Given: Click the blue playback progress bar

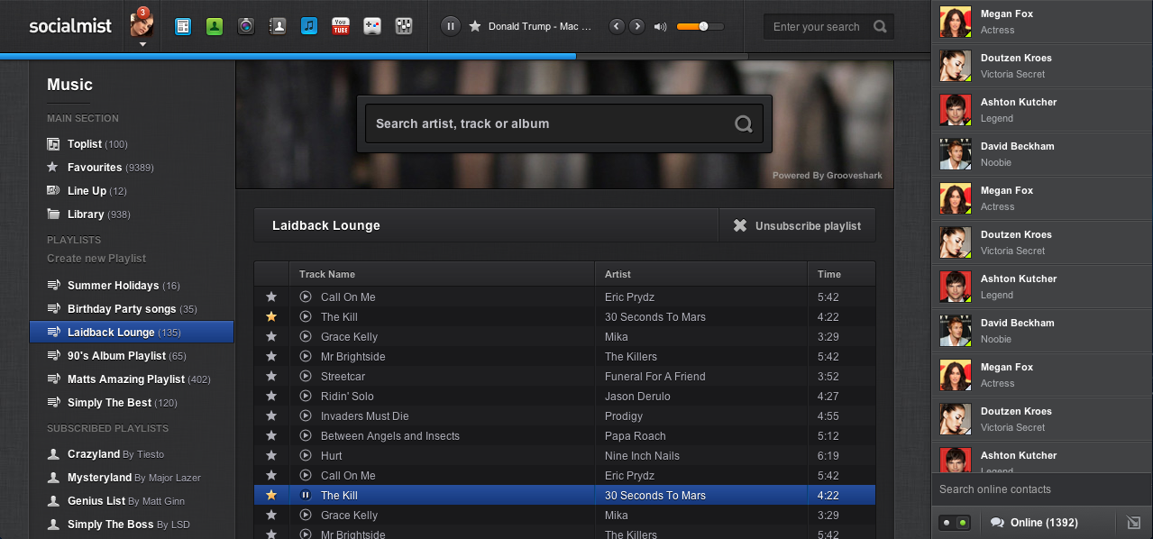Looking at the screenshot, I should (288, 56).
